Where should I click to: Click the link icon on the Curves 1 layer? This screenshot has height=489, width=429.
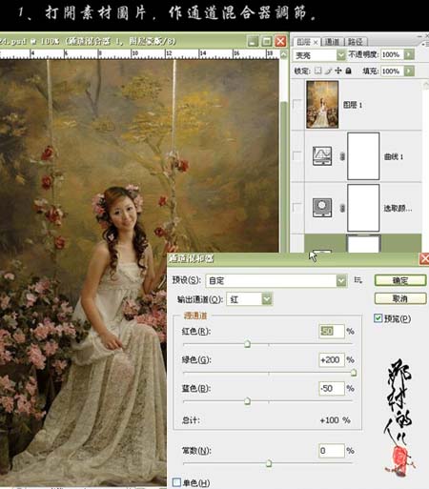[x=342, y=156]
